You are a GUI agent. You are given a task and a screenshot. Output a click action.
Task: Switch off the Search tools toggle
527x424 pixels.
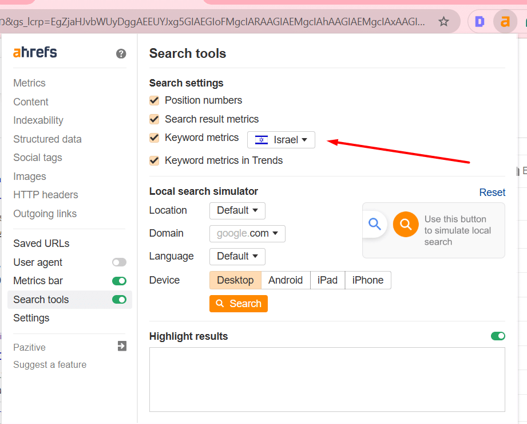click(120, 300)
